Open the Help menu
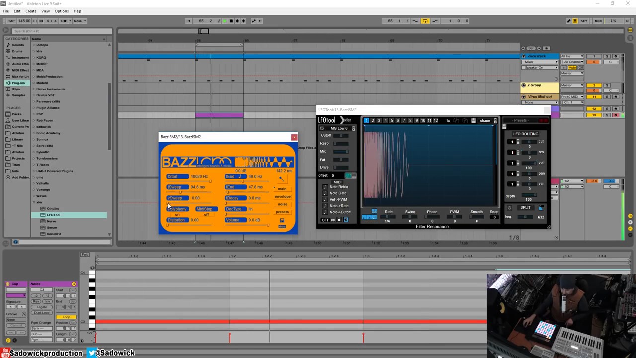 coord(78,11)
